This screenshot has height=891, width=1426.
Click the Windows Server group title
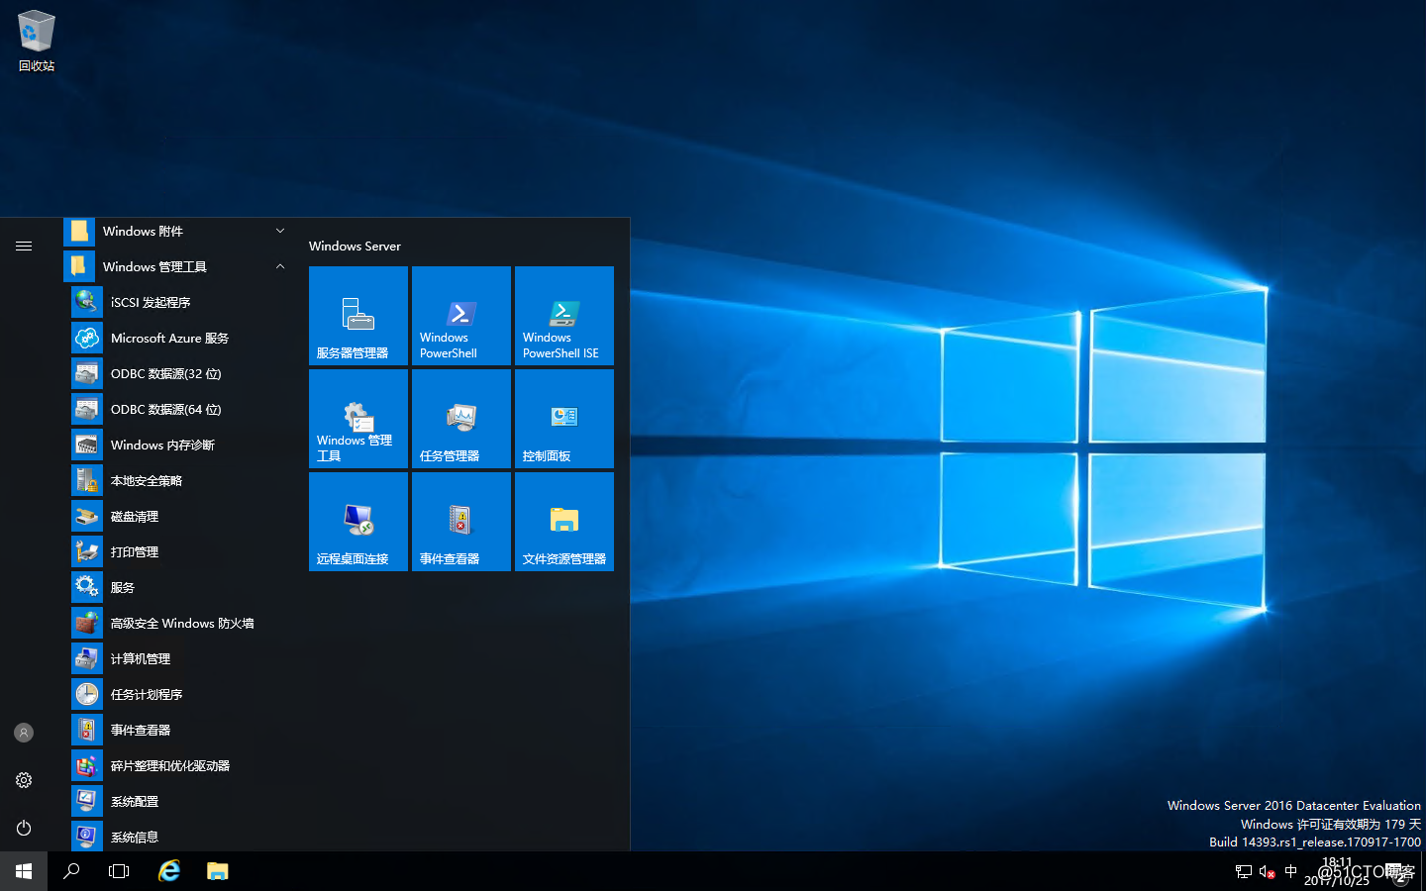click(355, 246)
